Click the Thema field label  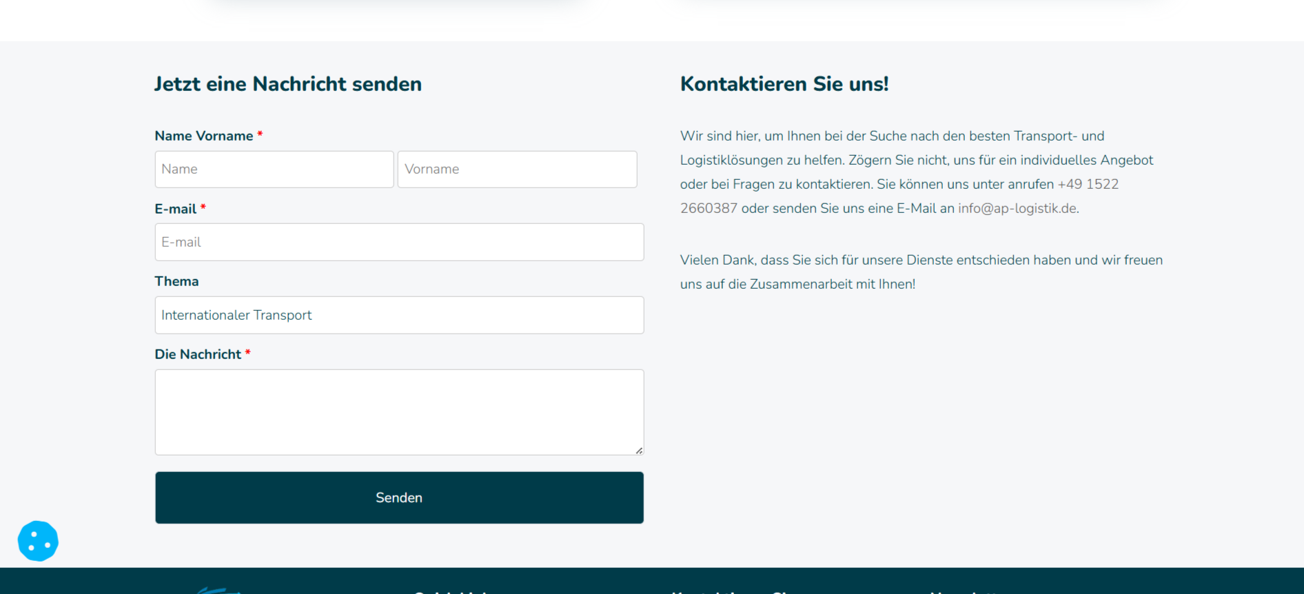(x=176, y=281)
